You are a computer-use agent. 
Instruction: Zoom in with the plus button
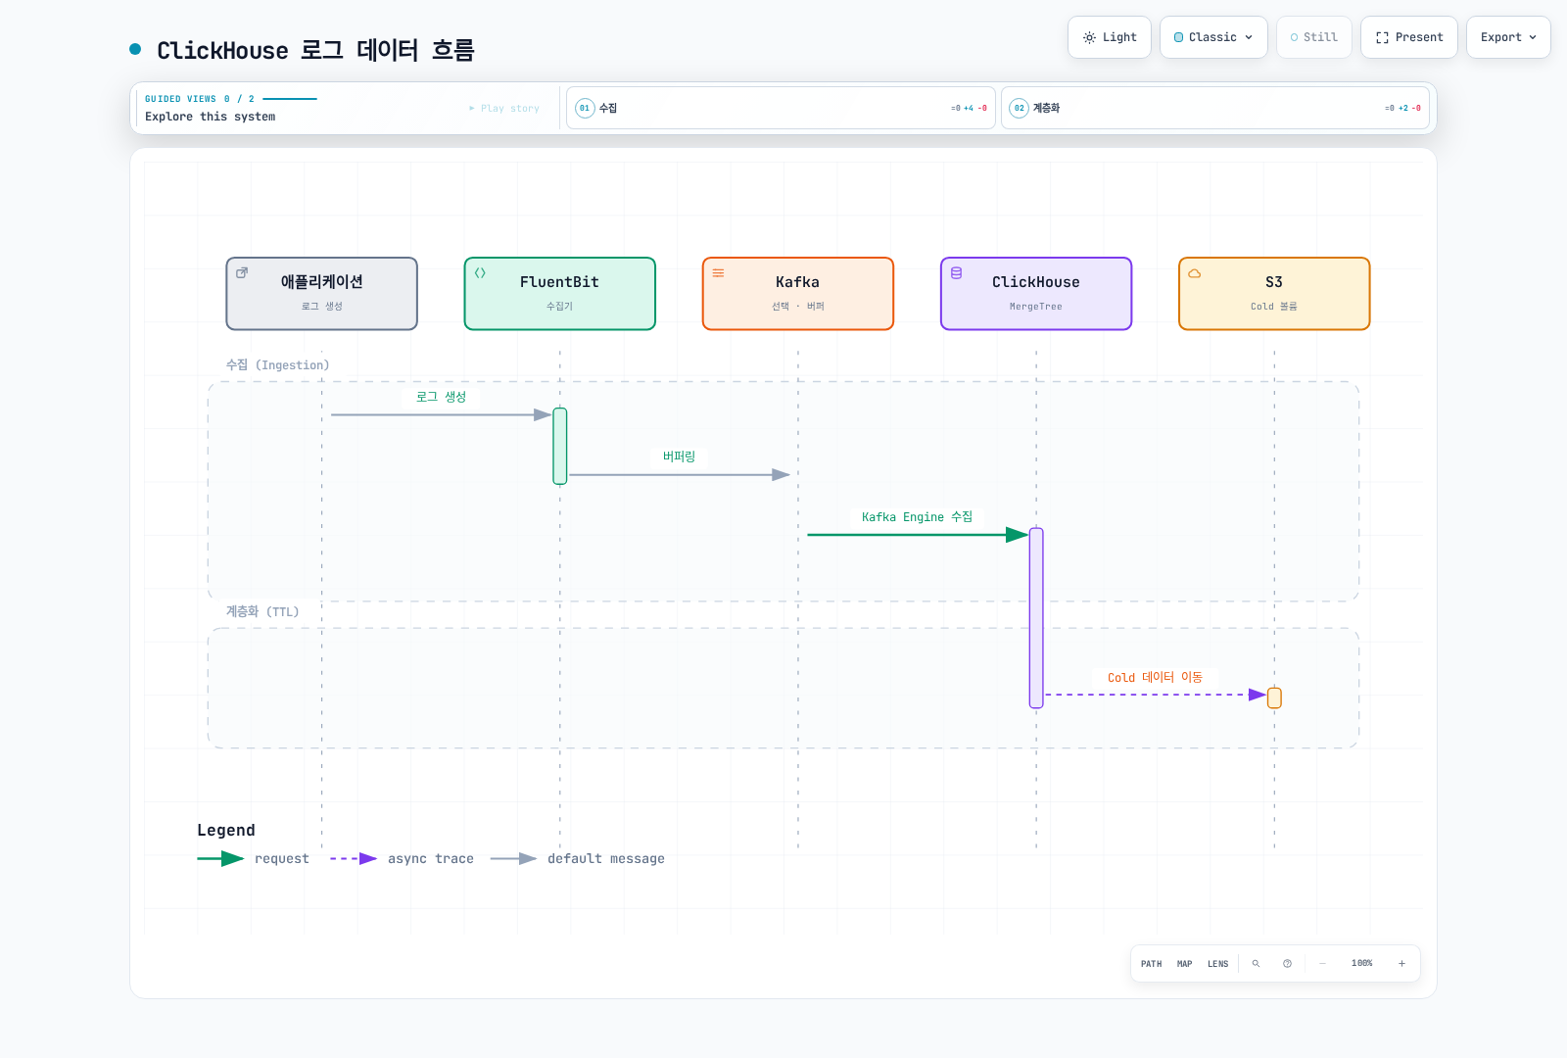(x=1401, y=964)
